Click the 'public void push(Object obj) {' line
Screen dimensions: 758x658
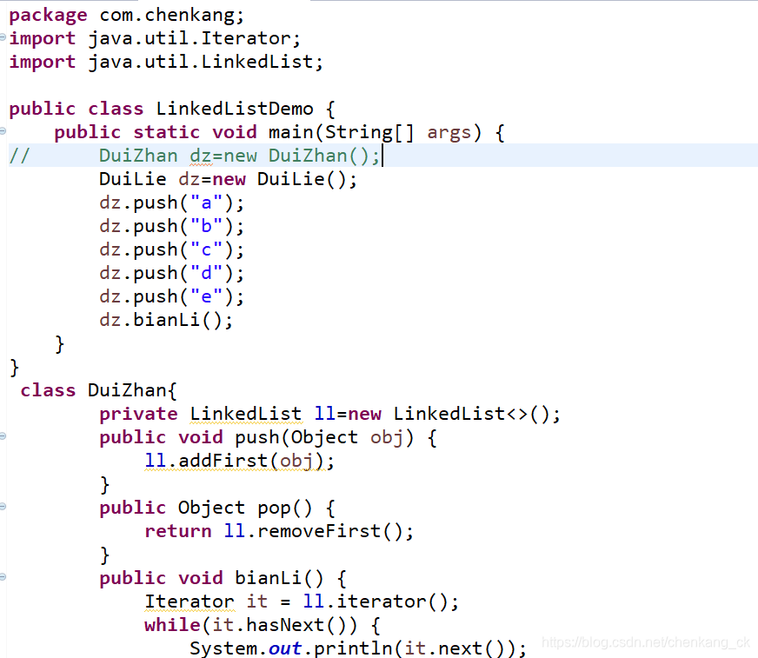(268, 438)
